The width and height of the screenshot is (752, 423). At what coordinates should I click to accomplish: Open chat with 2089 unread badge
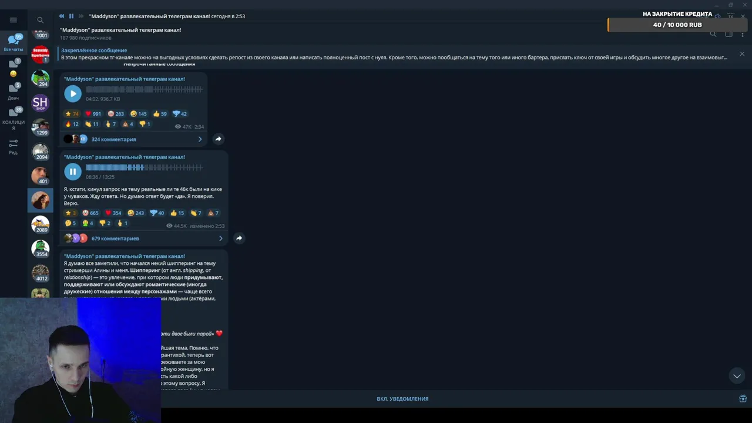(41, 224)
